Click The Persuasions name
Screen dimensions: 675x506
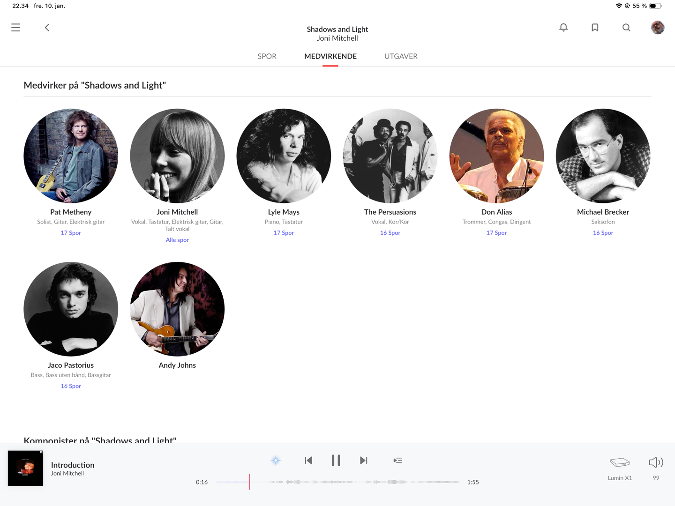tap(390, 212)
